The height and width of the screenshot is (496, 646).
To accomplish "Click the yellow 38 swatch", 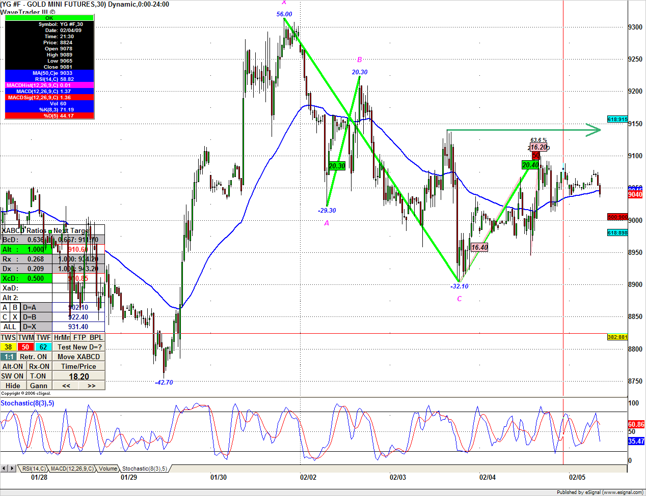I will (9, 347).
